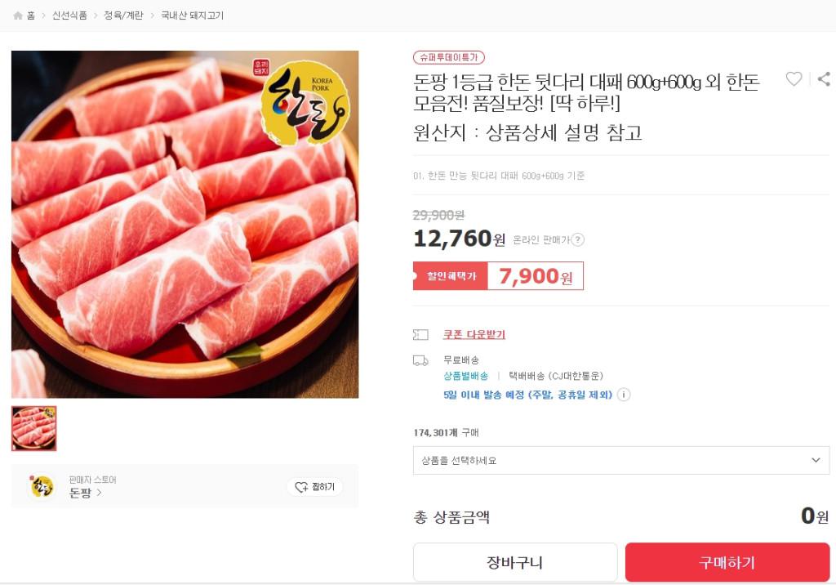The height and width of the screenshot is (585, 836).
Task: Add product to wishlist with heart icon
Action: point(794,79)
